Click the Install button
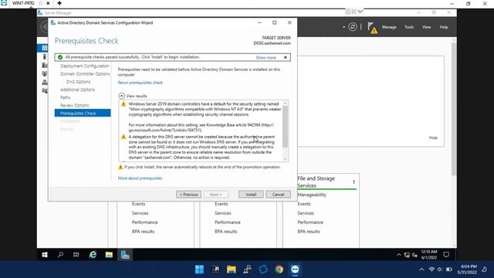This screenshot has width=494, height=278. coord(251,195)
